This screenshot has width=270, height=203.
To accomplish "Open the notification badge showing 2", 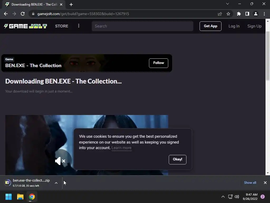I will coord(263,197).
